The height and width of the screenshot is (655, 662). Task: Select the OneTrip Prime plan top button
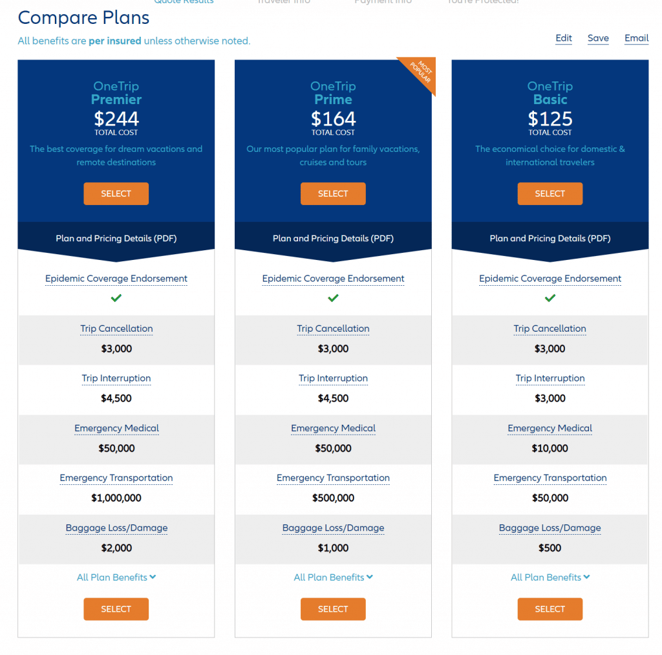(333, 193)
